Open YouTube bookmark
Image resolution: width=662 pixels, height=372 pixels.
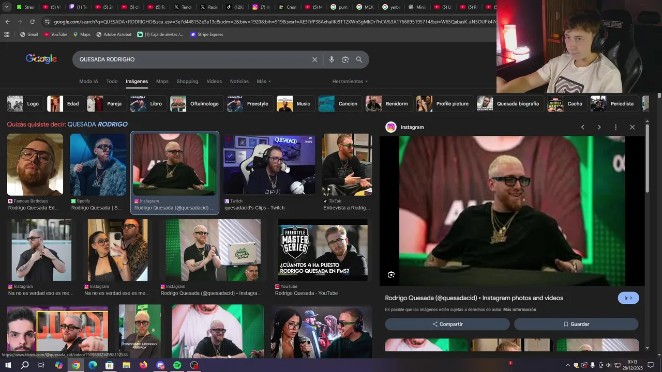(55, 35)
